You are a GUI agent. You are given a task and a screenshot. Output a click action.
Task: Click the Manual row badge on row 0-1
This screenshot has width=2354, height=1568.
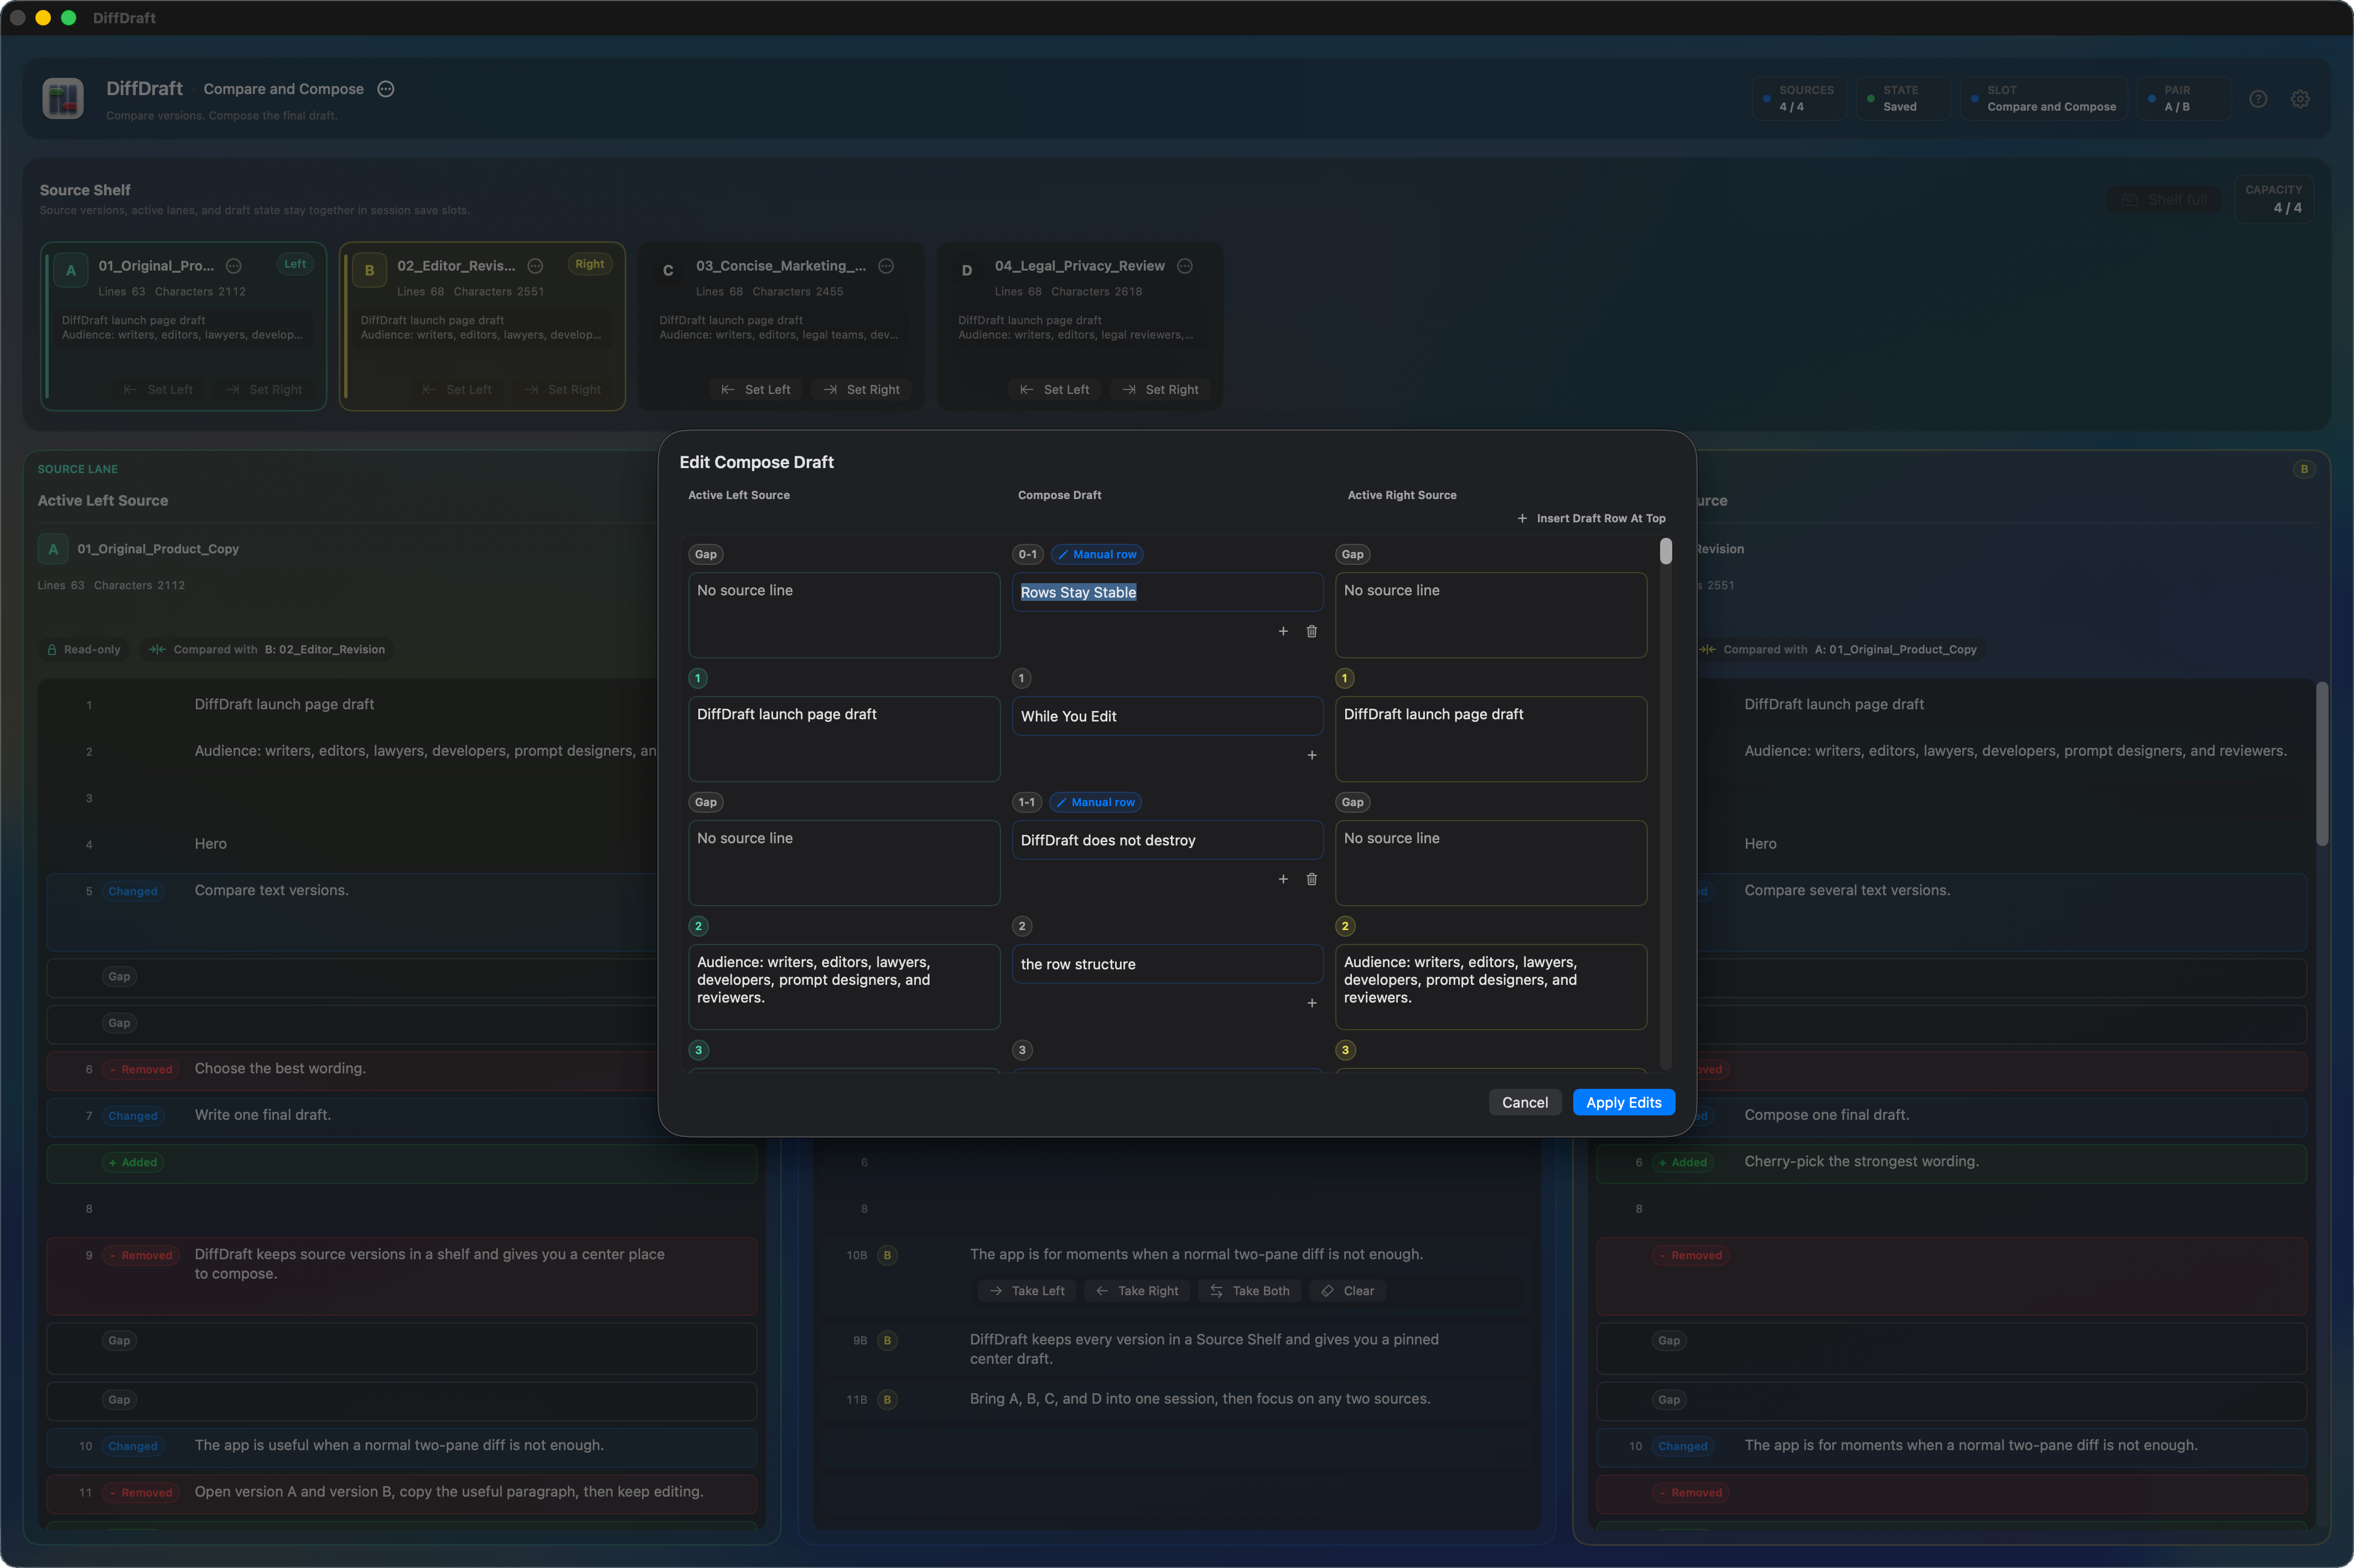[1097, 554]
